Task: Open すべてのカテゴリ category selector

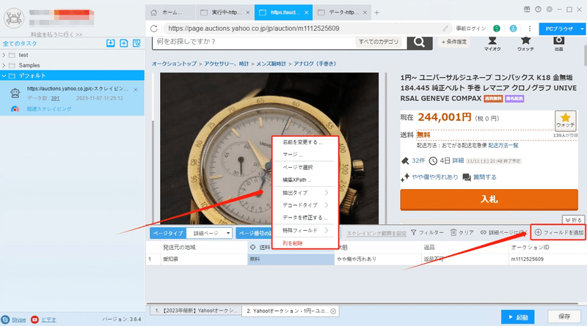Action: point(379,42)
